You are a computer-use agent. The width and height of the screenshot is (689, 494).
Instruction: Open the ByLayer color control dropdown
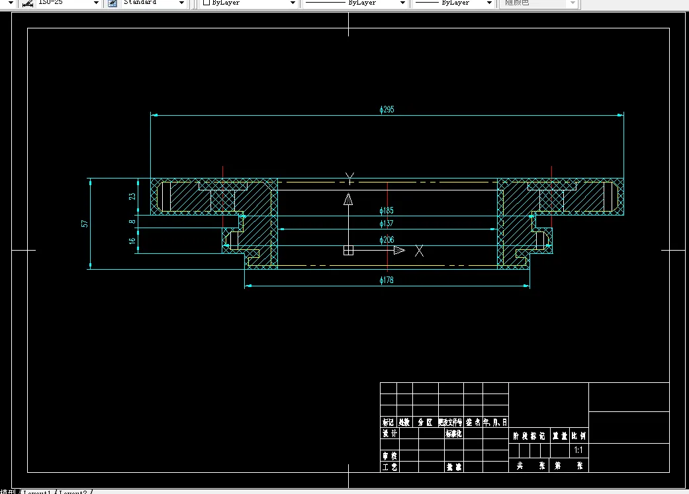click(x=293, y=3)
